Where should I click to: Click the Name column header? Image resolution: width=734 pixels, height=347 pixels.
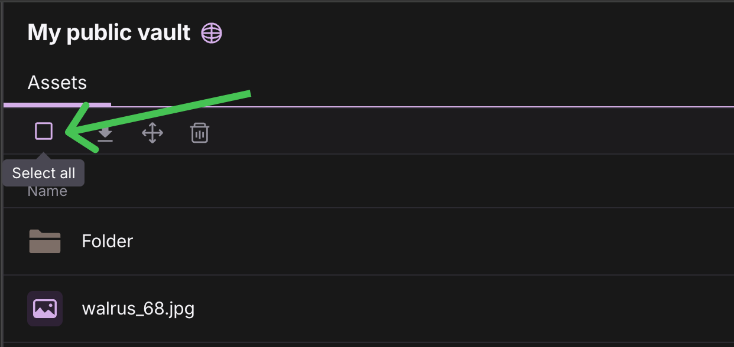tap(47, 192)
